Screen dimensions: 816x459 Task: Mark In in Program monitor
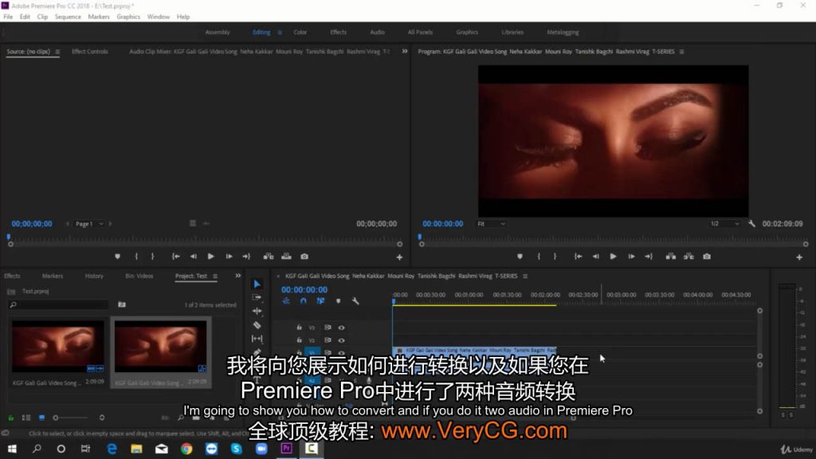(x=539, y=257)
